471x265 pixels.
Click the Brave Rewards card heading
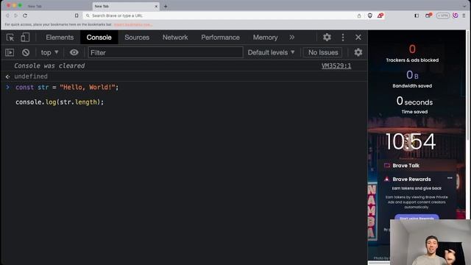tap(411, 180)
